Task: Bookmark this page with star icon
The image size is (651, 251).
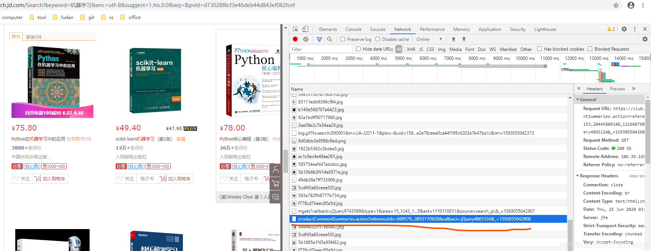Action: pos(616,5)
